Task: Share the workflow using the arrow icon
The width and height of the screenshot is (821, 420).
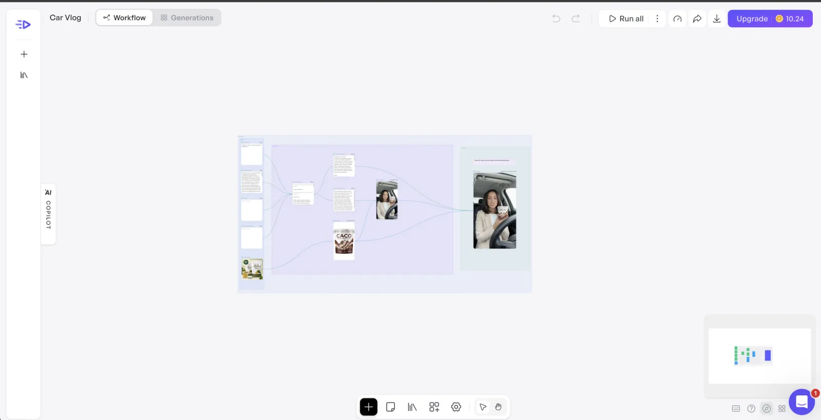Action: (x=697, y=19)
